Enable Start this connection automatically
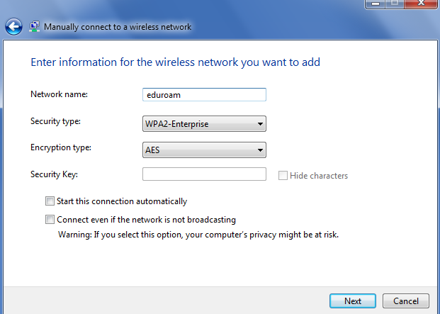 point(50,201)
